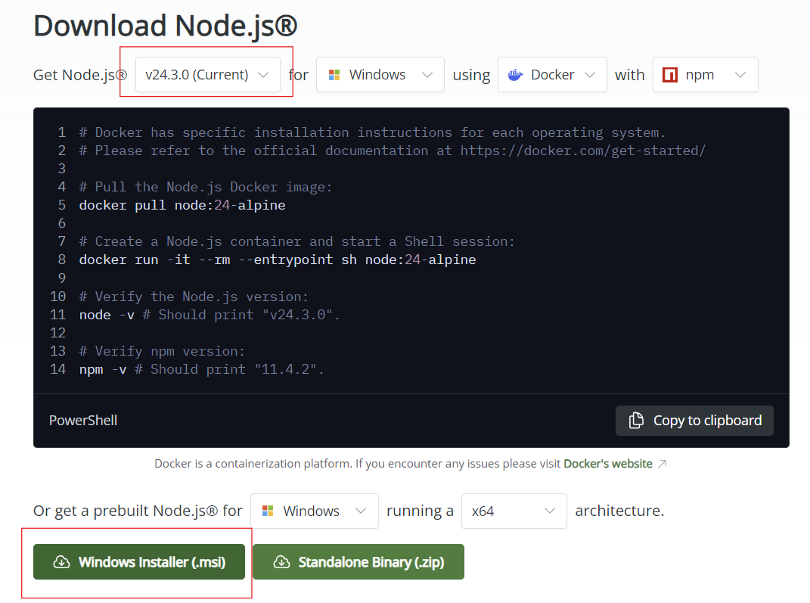Screen dimensions: 810x603
Task: Click the Copy to clipboard button
Action: [694, 421]
